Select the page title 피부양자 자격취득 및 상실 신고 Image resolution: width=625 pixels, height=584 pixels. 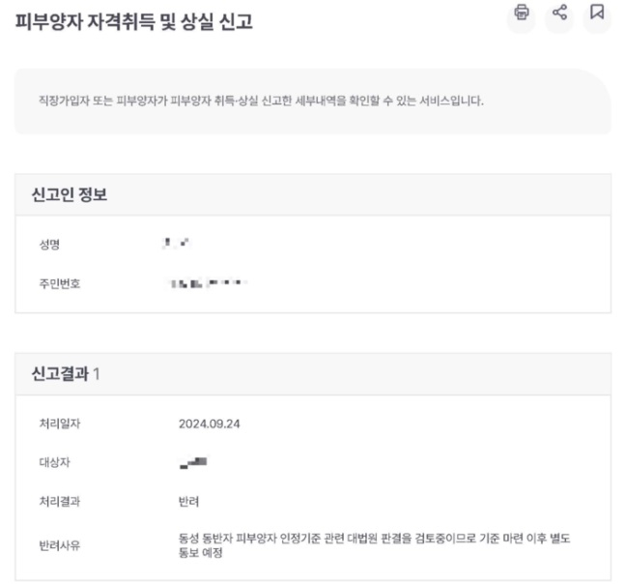click(x=134, y=21)
